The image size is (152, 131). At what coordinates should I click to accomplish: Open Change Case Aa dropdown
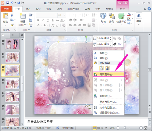[46, 25]
